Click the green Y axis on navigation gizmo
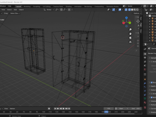Screen dimensions: 156x117 pyautogui.click(x=130, y=23)
